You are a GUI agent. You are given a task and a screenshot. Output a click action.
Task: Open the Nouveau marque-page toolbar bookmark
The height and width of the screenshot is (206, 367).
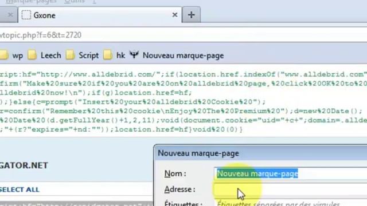point(183,56)
